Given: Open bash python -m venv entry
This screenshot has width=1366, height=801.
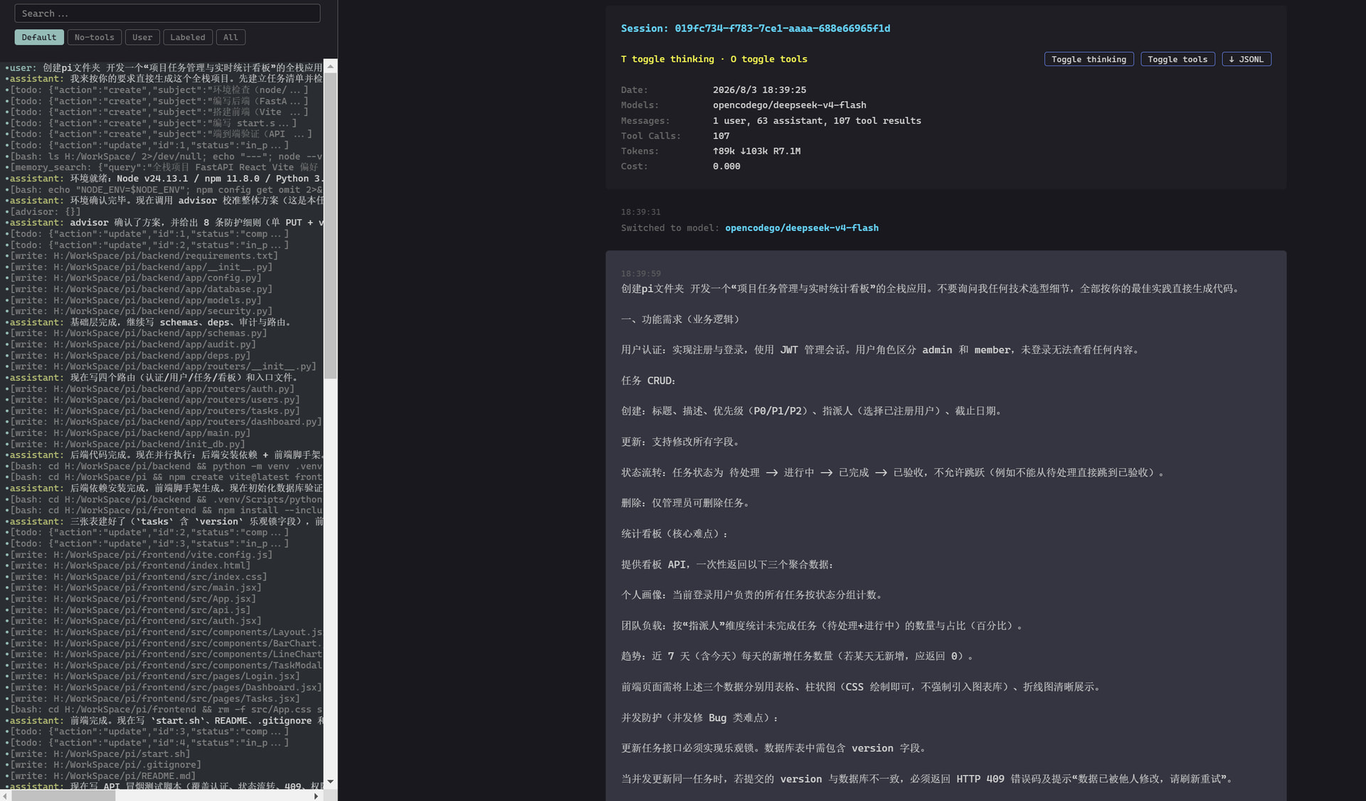Looking at the screenshot, I should tap(166, 466).
